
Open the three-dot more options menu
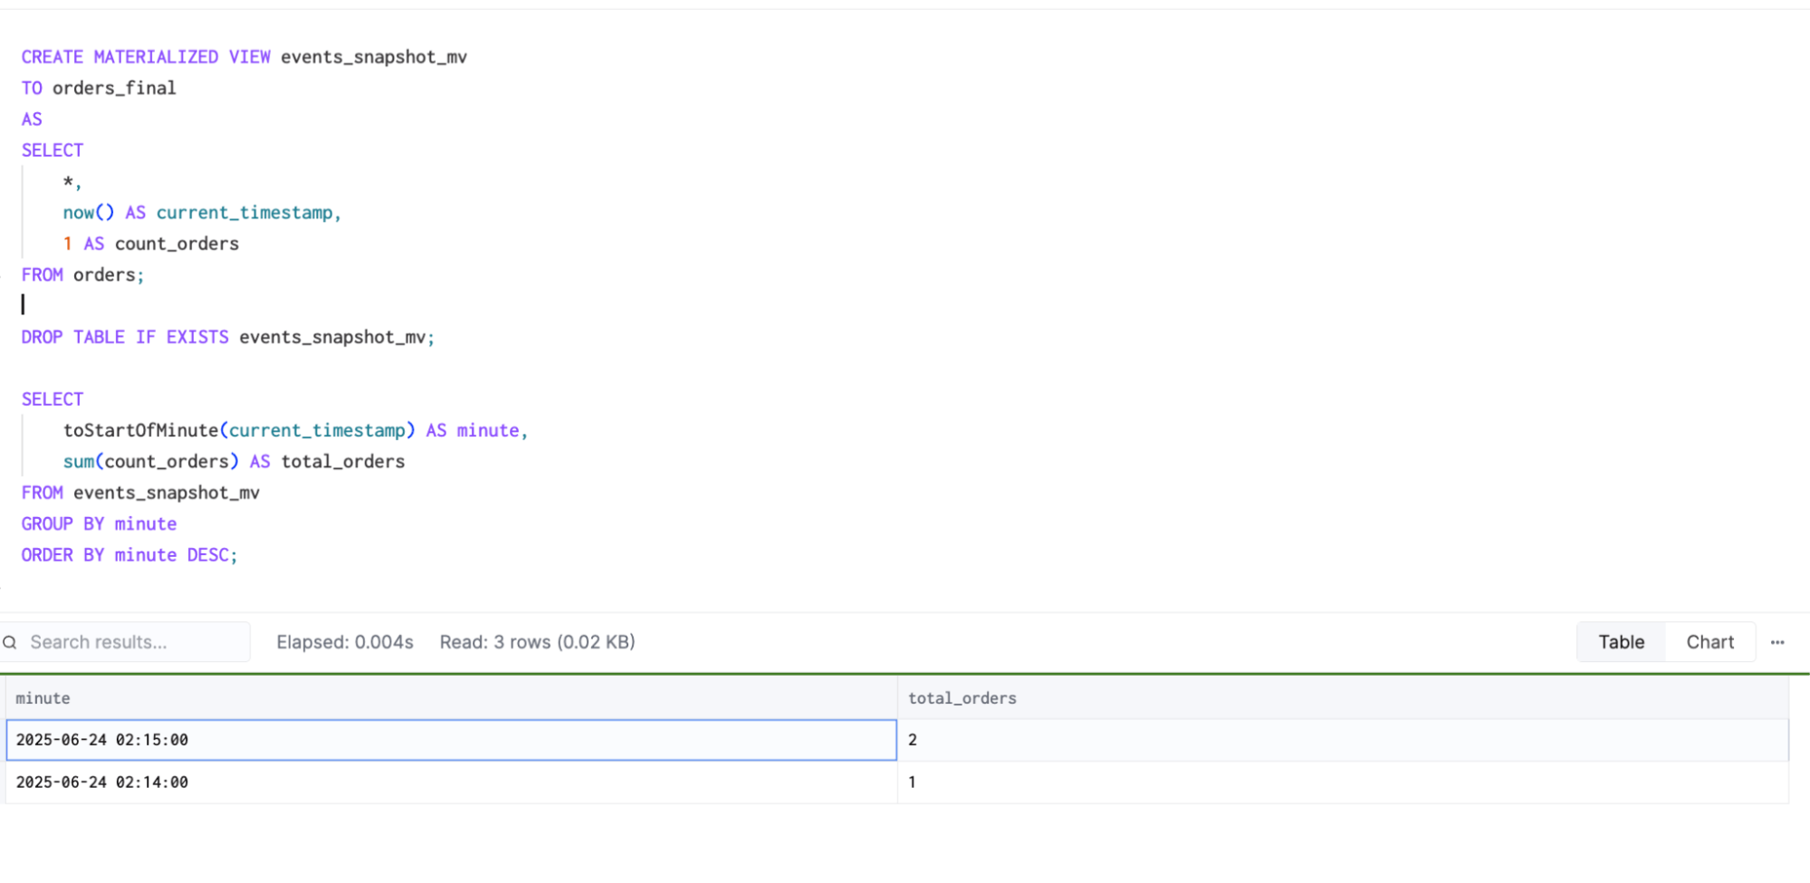pos(1777,642)
